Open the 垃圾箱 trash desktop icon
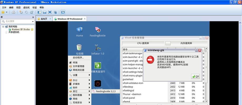Viewport: 242px width, 105px height. point(79,50)
